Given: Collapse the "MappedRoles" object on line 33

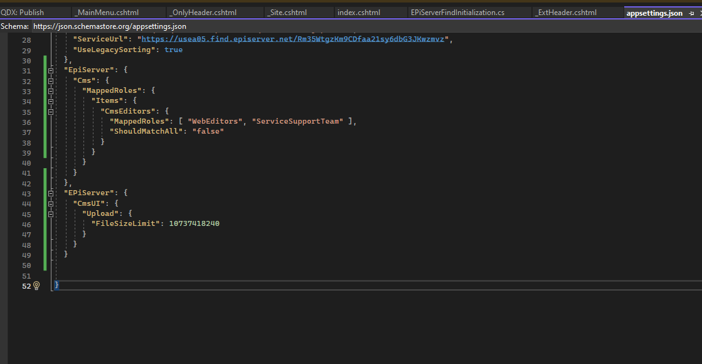Looking at the screenshot, I should coord(51,91).
